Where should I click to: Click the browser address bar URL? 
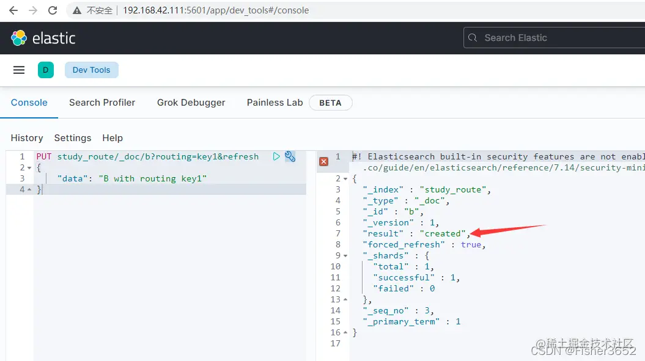coord(216,10)
